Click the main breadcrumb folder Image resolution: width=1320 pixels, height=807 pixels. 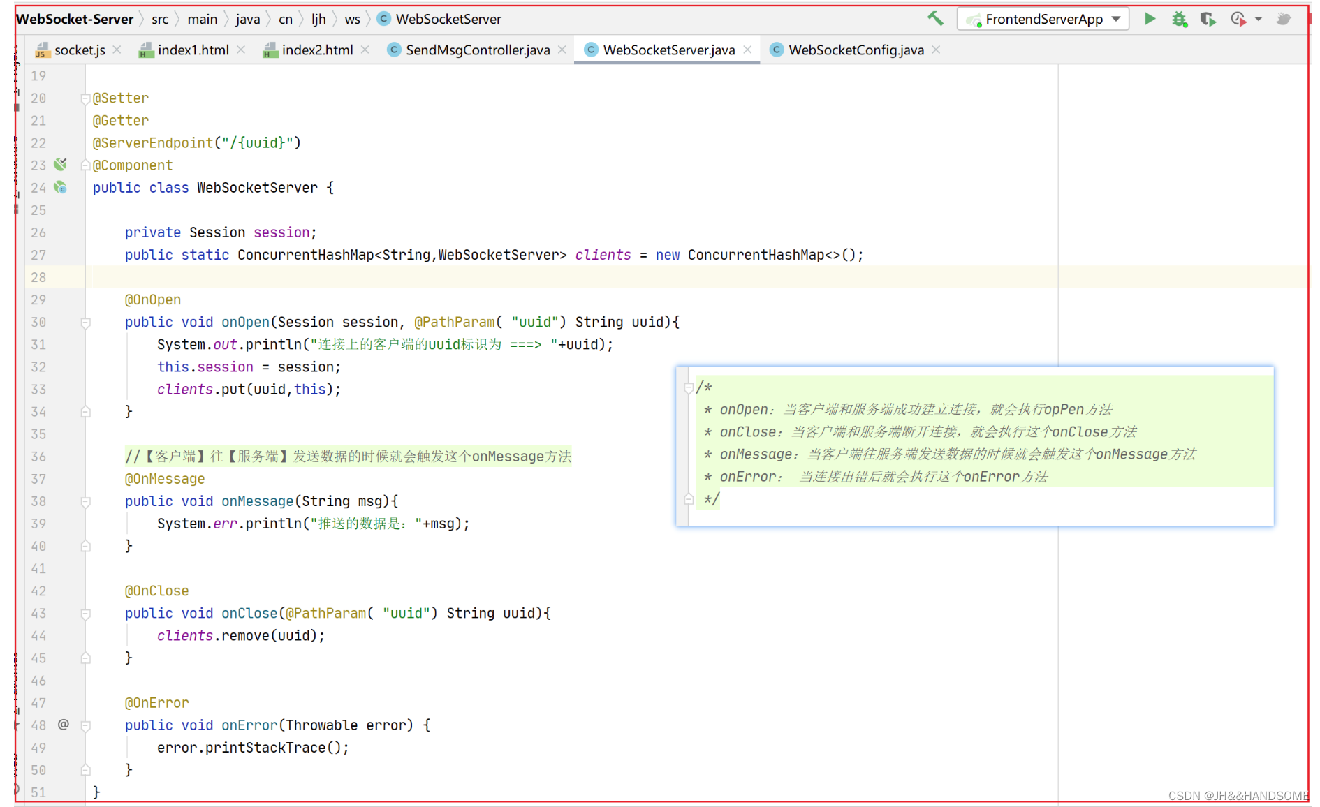203,19
